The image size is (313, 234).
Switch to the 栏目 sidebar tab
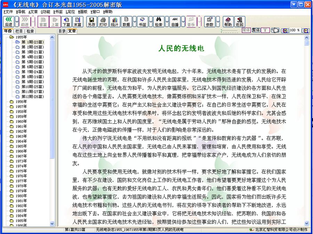click(19, 31)
